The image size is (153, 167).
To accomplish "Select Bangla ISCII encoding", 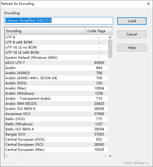I will coord(56,134).
